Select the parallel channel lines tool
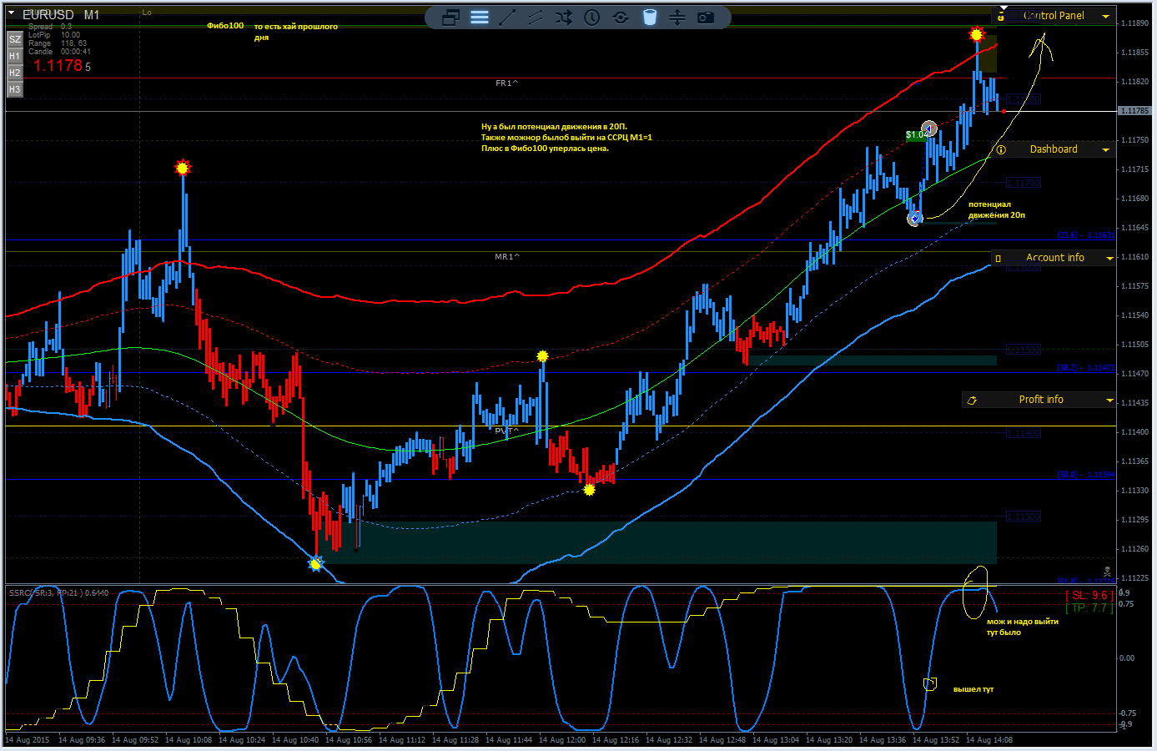Image resolution: width=1157 pixels, height=751 pixels. pyautogui.click(x=536, y=17)
